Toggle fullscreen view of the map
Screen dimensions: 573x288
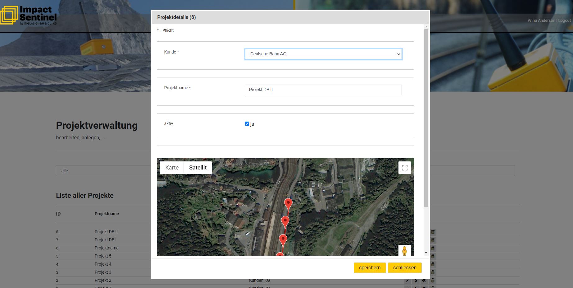(x=404, y=168)
